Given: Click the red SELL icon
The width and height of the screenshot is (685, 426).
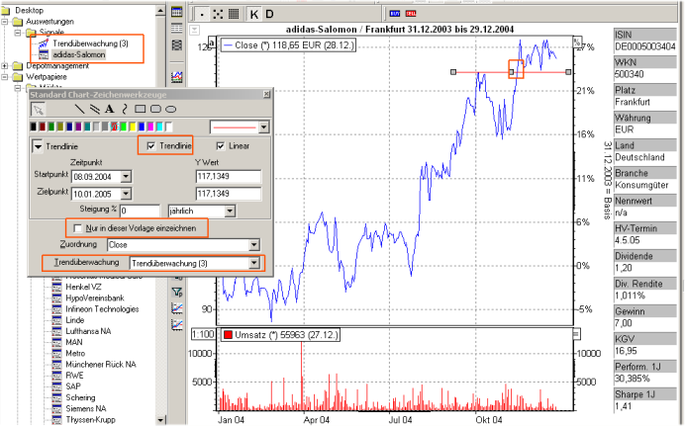Looking at the screenshot, I should tap(411, 14).
